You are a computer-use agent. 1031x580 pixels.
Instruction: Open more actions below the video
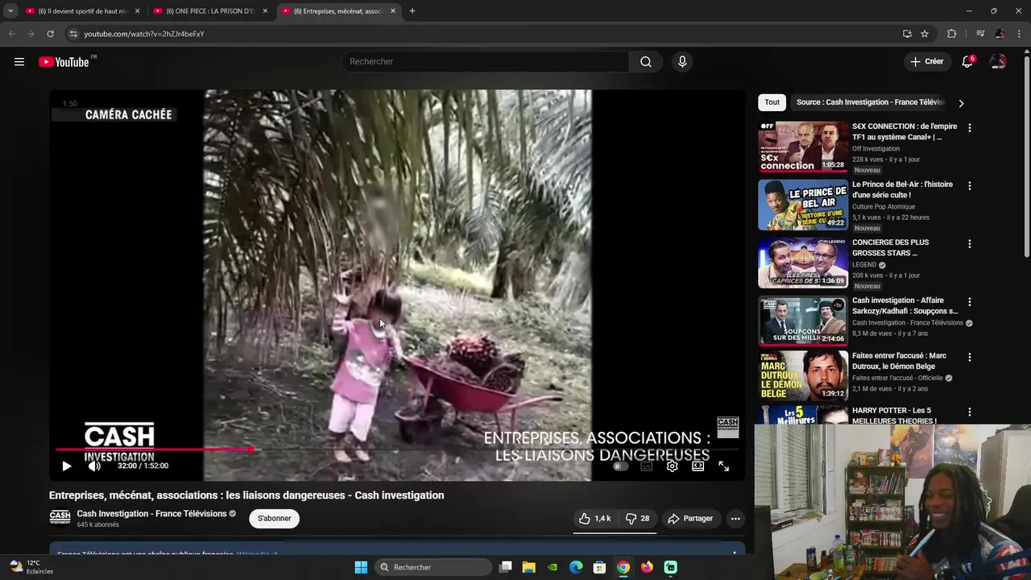coord(735,519)
